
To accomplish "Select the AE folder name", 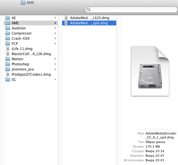I will pyautogui.click(x=14, y=18).
